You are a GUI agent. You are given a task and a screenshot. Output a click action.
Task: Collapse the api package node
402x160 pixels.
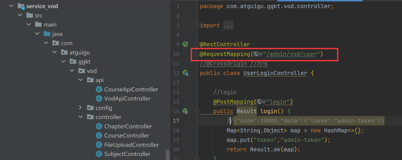click(x=80, y=80)
